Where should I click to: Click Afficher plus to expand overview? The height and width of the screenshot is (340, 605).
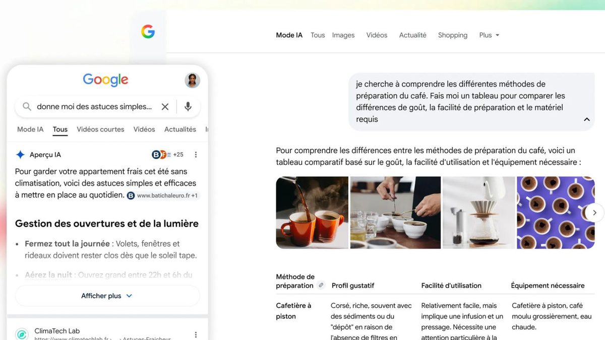107,296
